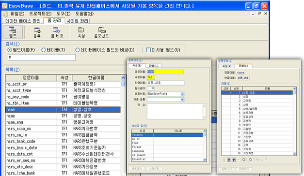Click the 영문이름 column header in the list
Viewport: 304px width, 176px height.
tap(31, 78)
